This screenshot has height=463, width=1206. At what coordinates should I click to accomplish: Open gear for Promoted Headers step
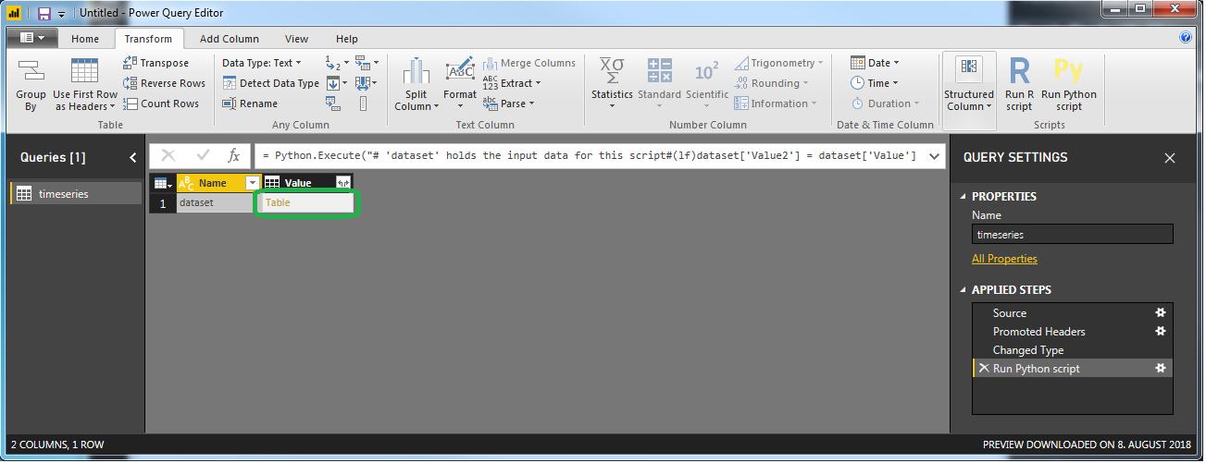[x=1161, y=331]
